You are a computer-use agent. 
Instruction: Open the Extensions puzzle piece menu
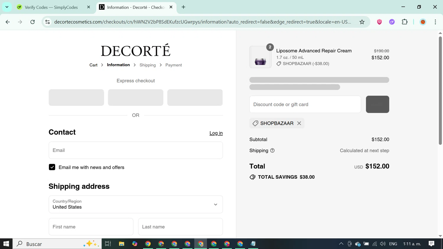pos(405,22)
